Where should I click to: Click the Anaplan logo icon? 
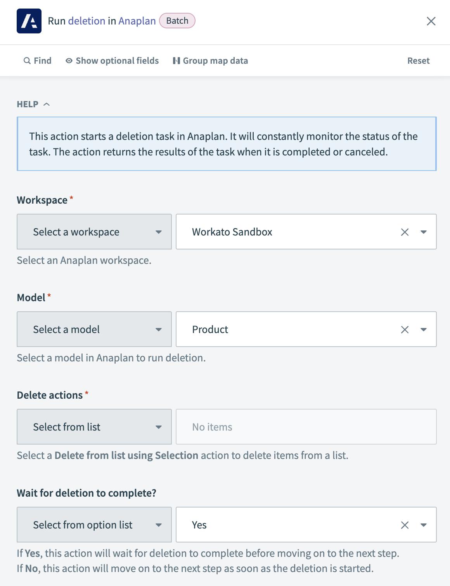coord(29,21)
